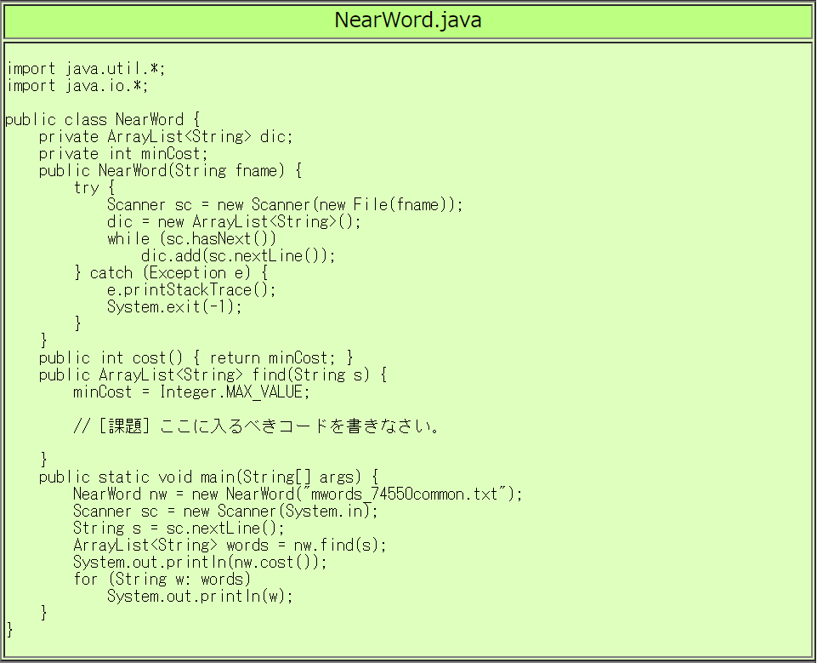Click the [課題] comment line

(255, 426)
